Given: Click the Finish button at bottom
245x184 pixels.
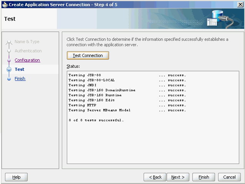Looking at the screenshot, I should click(204, 177).
